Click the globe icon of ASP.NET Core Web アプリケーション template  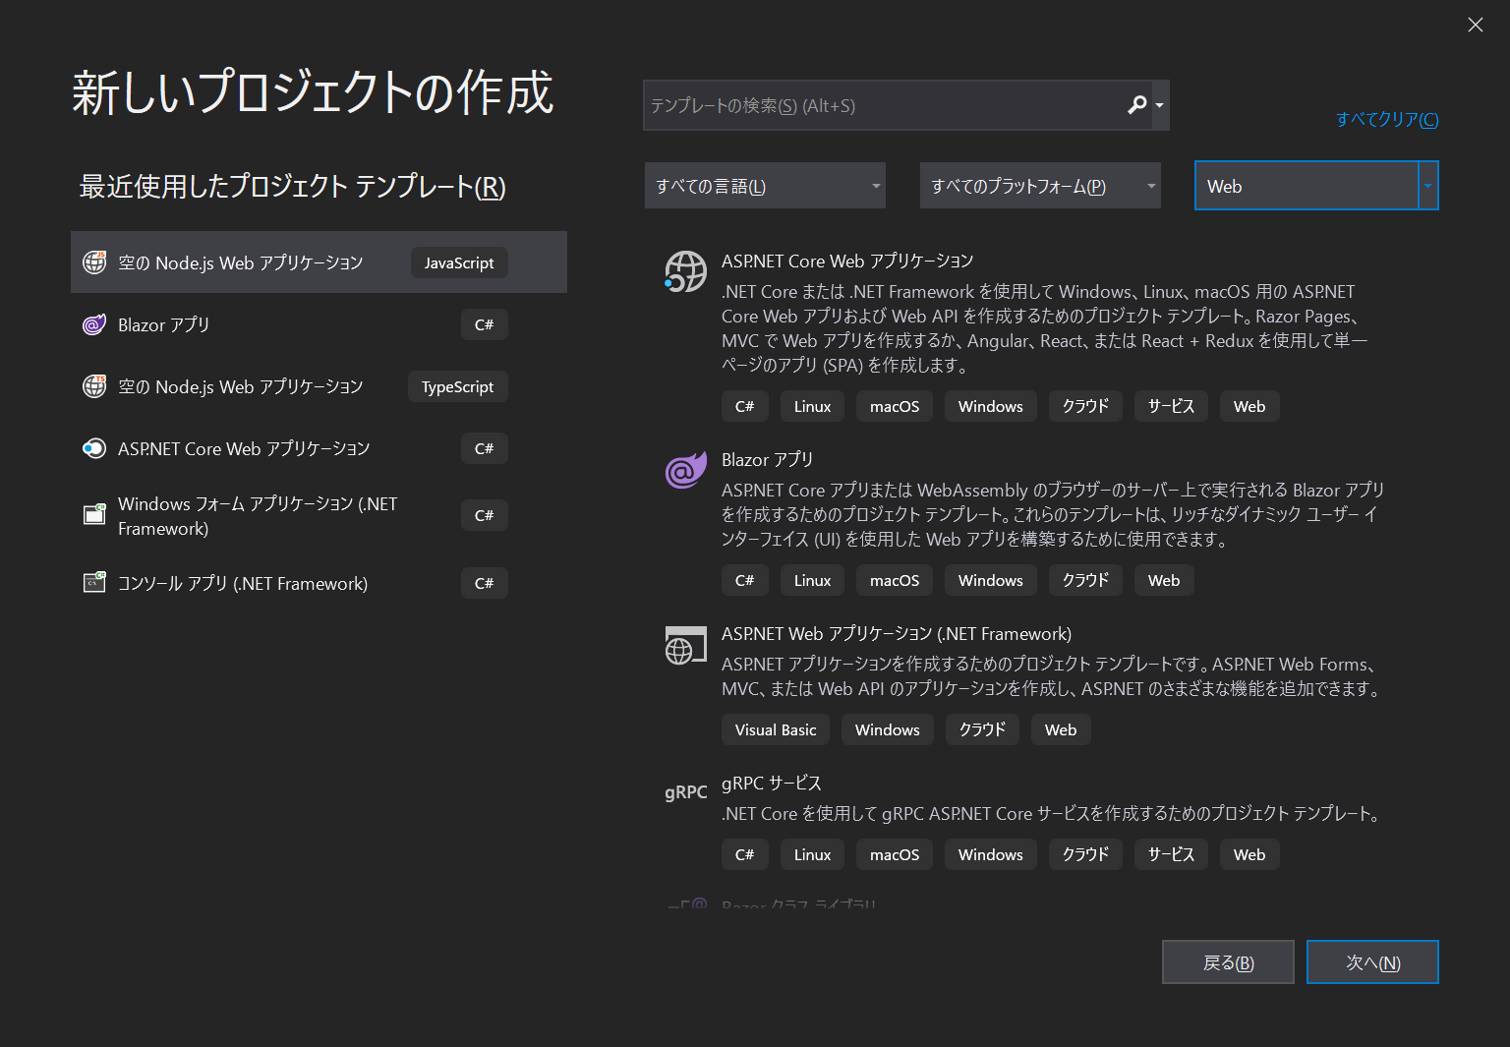[685, 271]
